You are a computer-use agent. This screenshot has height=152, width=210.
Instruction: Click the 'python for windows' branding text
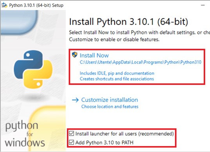(x=25, y=134)
